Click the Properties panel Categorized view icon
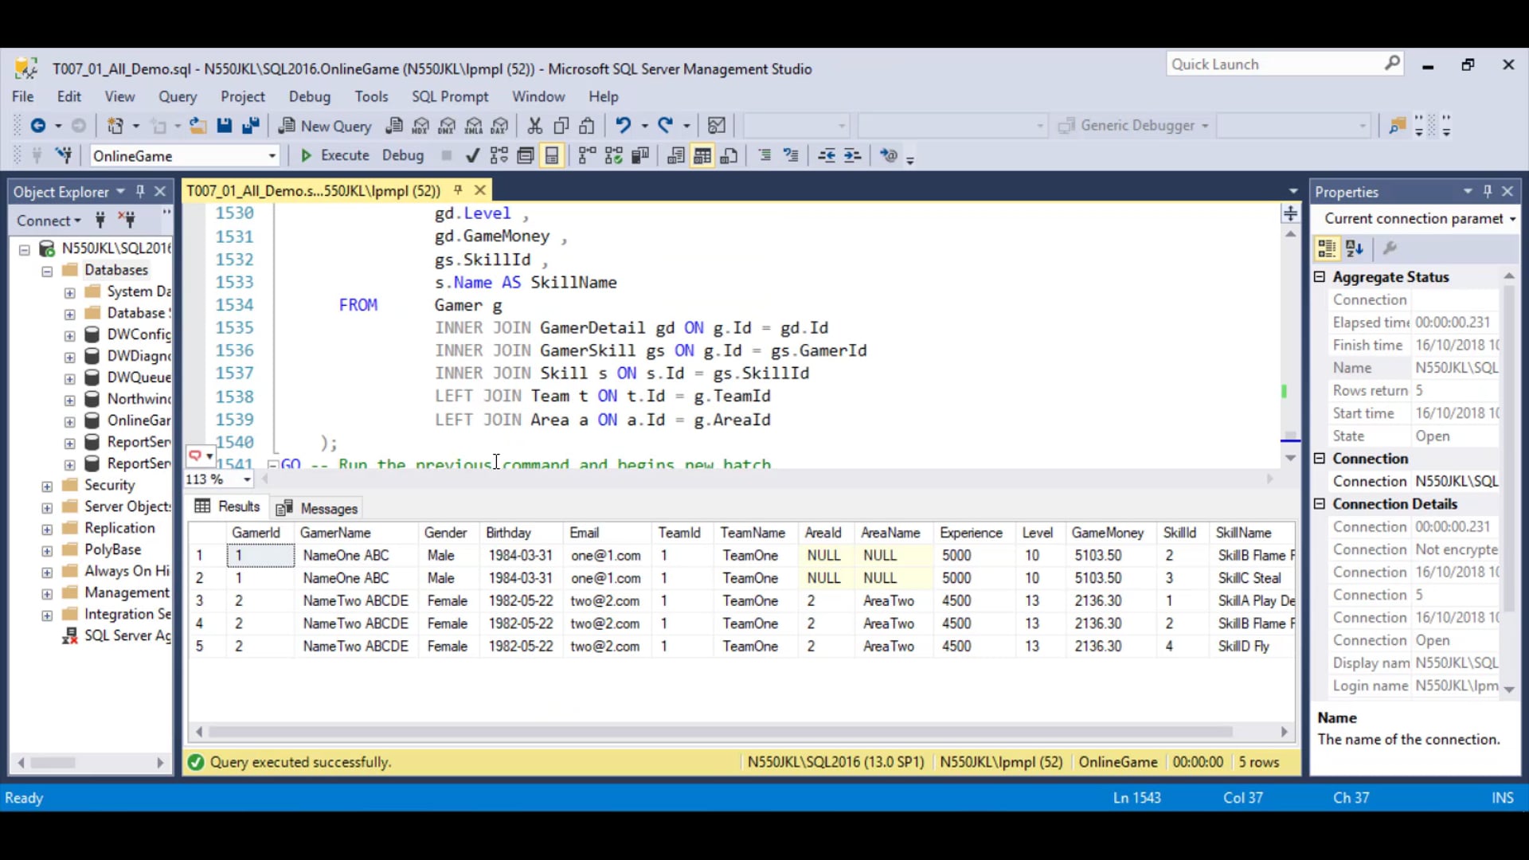 click(x=1327, y=248)
